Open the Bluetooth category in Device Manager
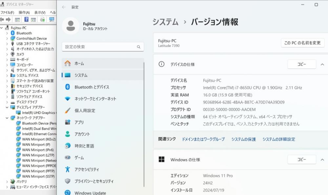Image resolution: width=328 pixels, height=195 pixels. tap(24, 33)
